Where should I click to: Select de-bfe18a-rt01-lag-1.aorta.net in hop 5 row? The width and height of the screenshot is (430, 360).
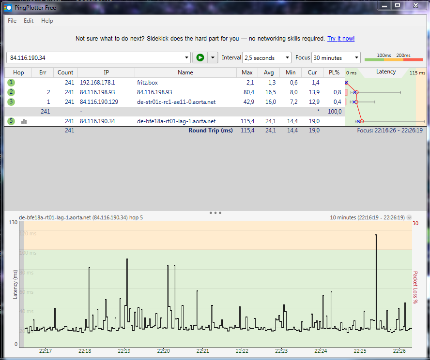[x=176, y=121]
